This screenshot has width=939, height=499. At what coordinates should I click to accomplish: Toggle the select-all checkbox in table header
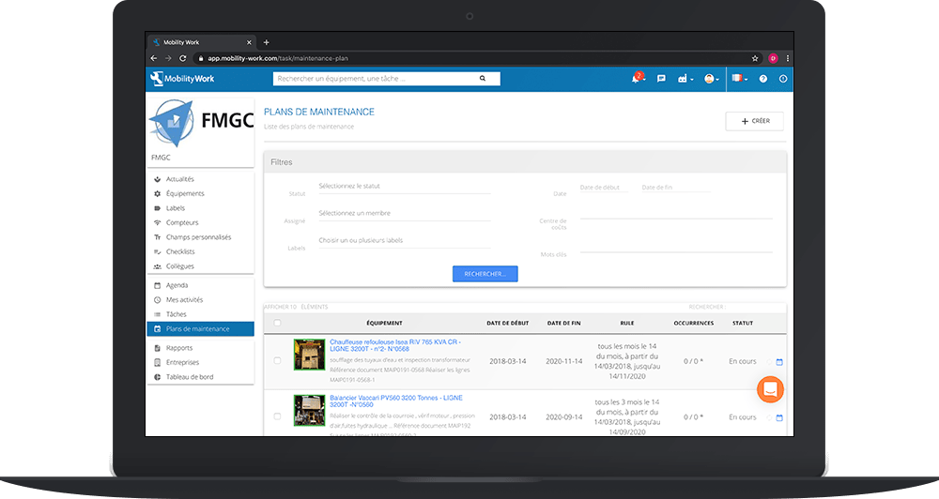pos(277,323)
